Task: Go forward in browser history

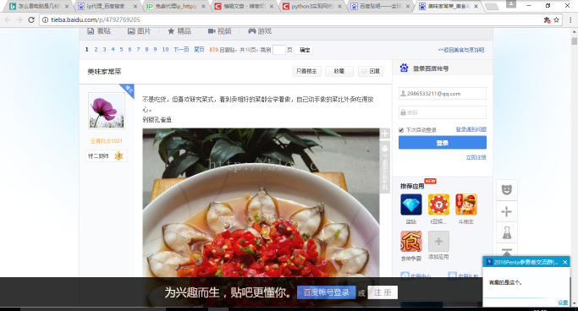Action: (x=19, y=20)
